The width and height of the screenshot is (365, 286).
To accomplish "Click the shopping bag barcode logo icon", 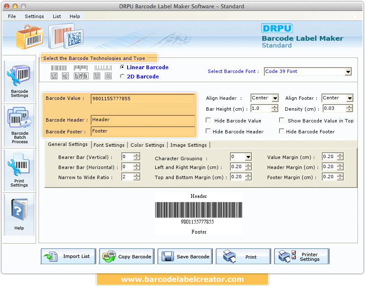I will coord(29,37).
